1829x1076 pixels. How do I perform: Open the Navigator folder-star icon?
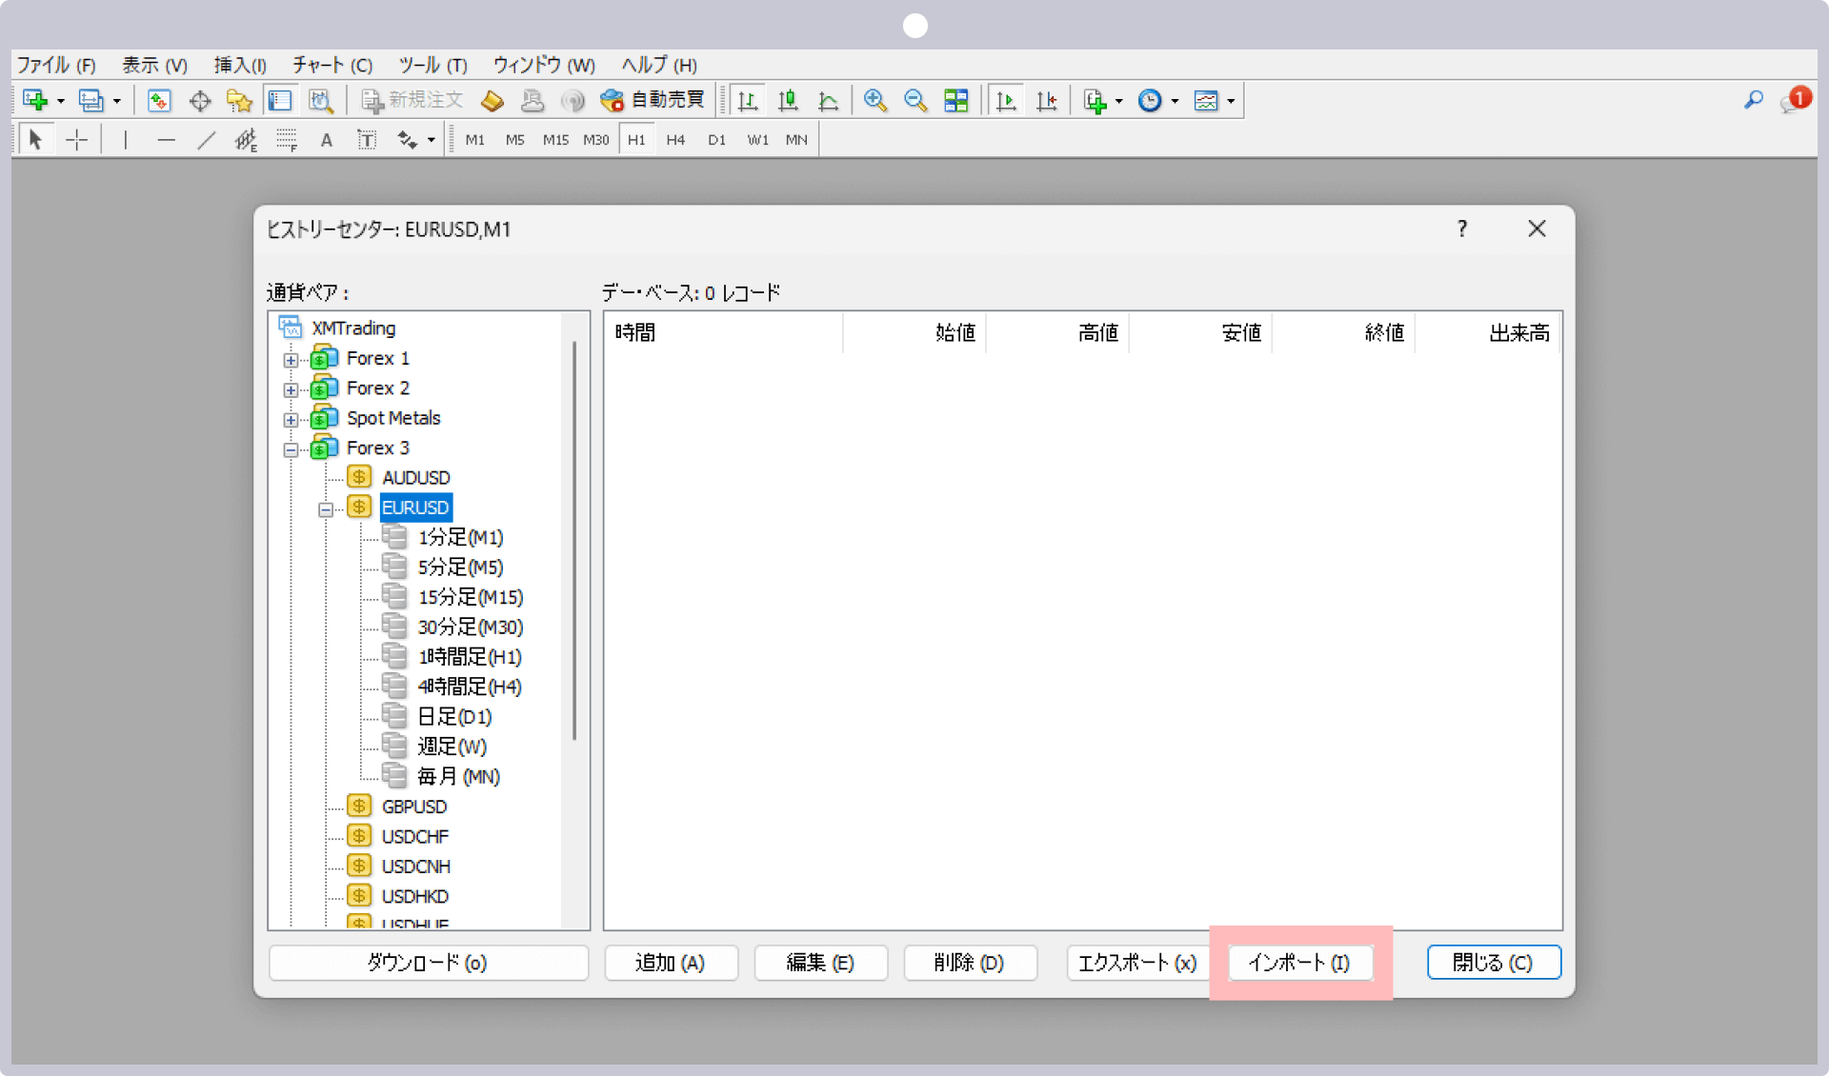click(239, 100)
